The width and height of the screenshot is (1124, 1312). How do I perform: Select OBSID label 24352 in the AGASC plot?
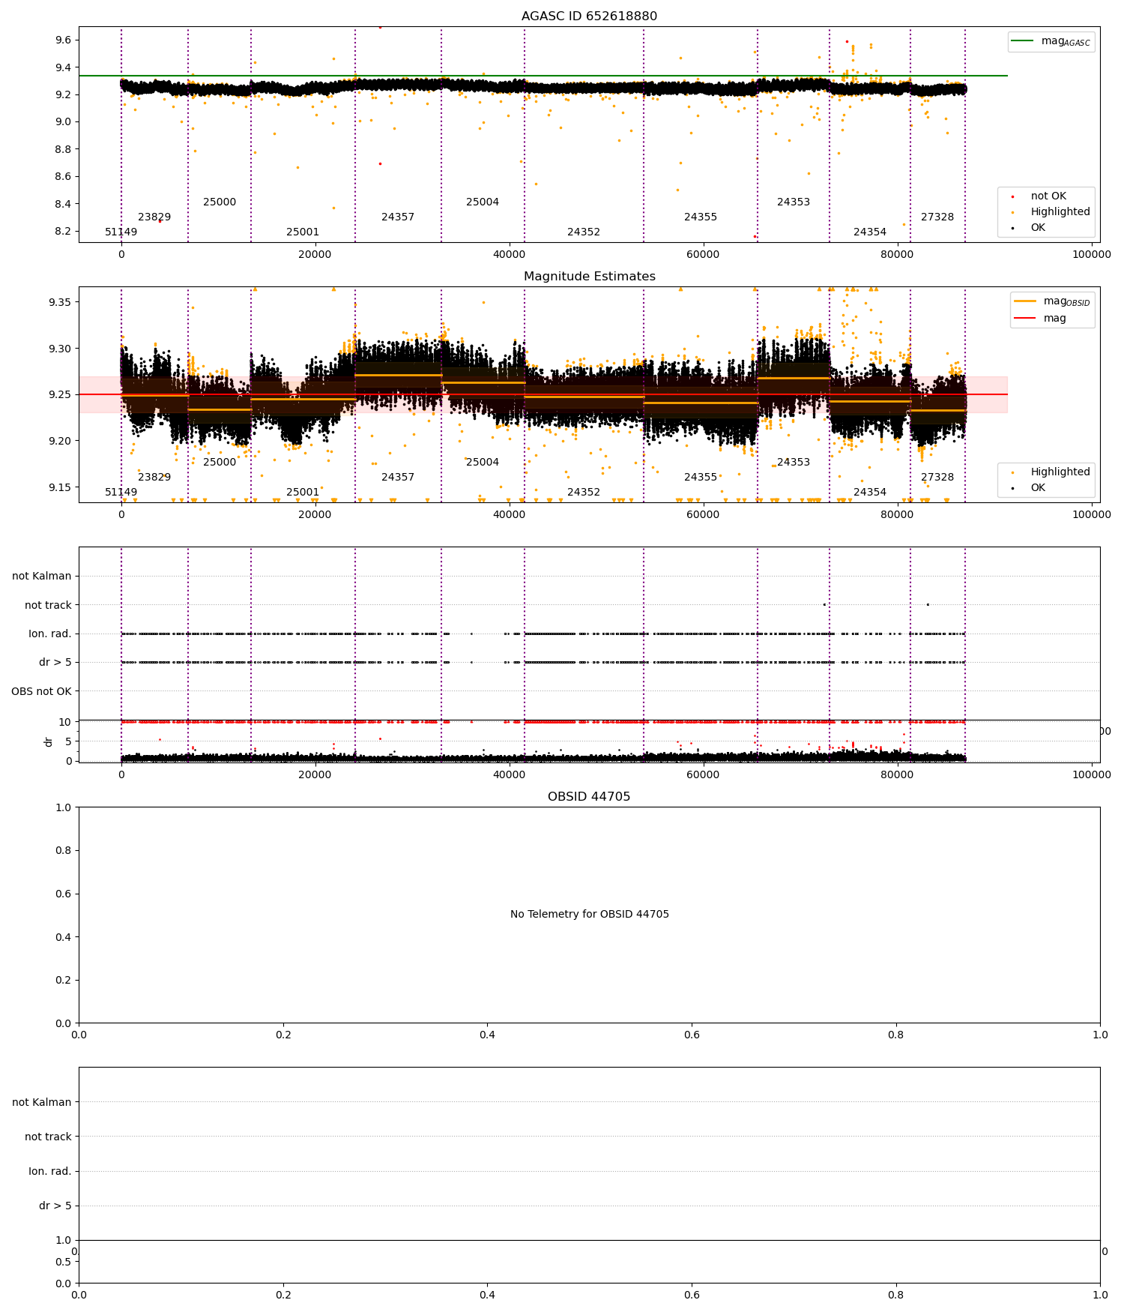point(584,232)
